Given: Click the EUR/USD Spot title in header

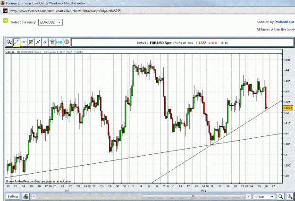Looking at the screenshot, I should pos(160,43).
